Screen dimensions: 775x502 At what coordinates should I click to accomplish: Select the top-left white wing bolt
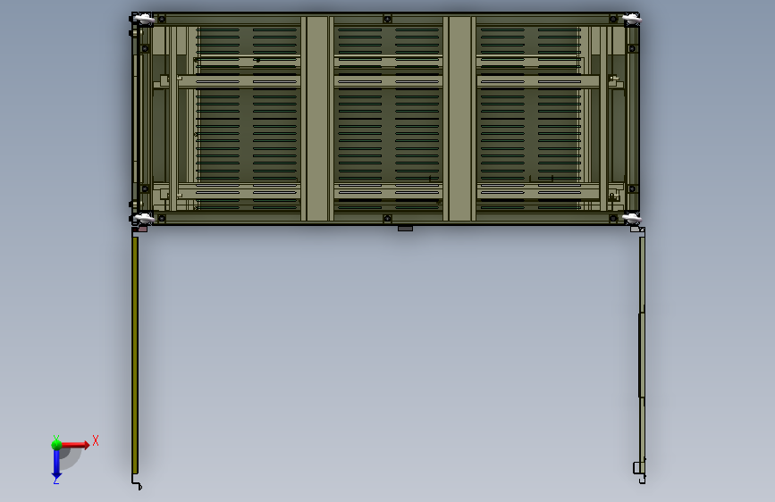(x=144, y=20)
